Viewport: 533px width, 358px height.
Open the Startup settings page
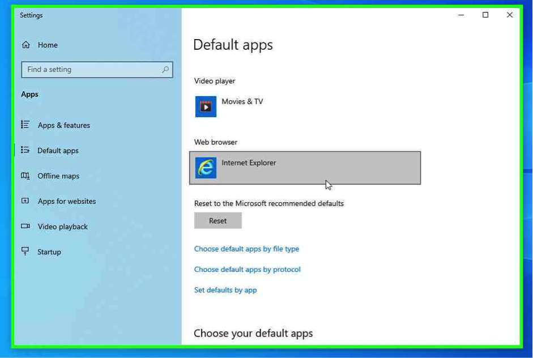click(x=49, y=252)
